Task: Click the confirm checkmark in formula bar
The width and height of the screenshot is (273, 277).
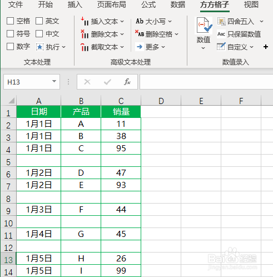Action: (107, 82)
